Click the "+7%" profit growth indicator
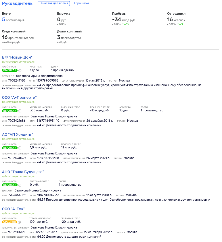The image size is (222, 242). click(126, 24)
